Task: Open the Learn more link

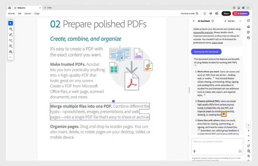Action: (217, 43)
